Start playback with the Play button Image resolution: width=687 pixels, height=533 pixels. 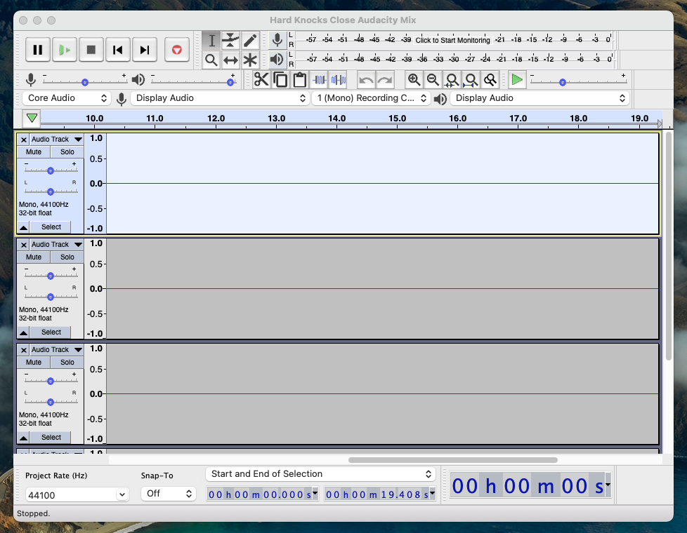point(65,50)
